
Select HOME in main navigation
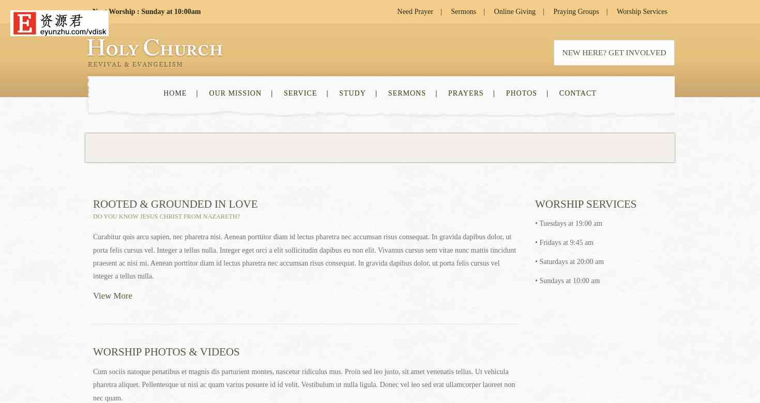[175, 94]
